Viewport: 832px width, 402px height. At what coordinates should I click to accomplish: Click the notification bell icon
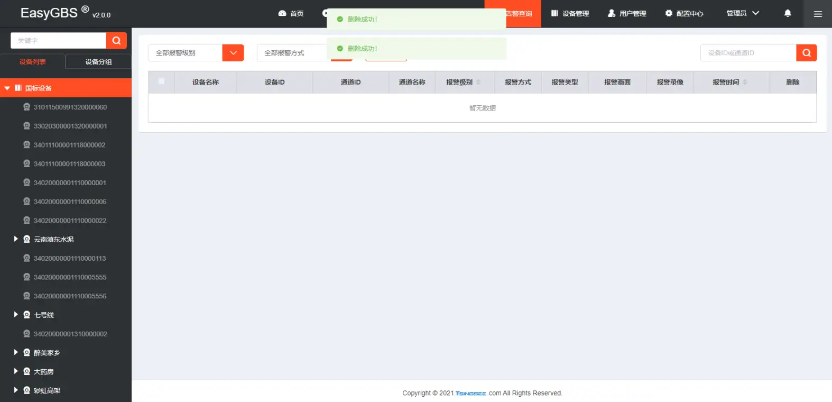(x=788, y=13)
